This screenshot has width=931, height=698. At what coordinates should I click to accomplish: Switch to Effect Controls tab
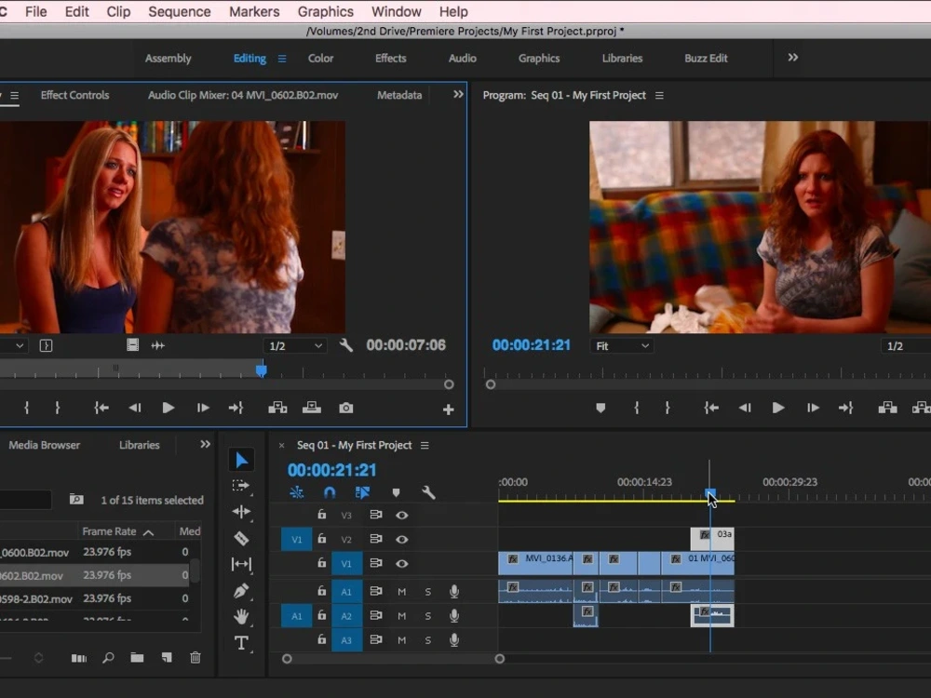(74, 95)
